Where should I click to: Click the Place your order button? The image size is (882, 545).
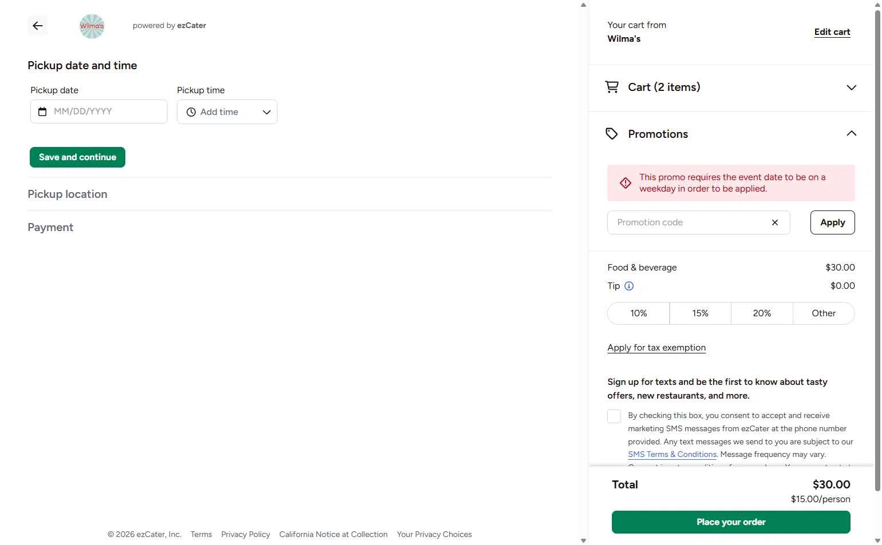tap(731, 522)
